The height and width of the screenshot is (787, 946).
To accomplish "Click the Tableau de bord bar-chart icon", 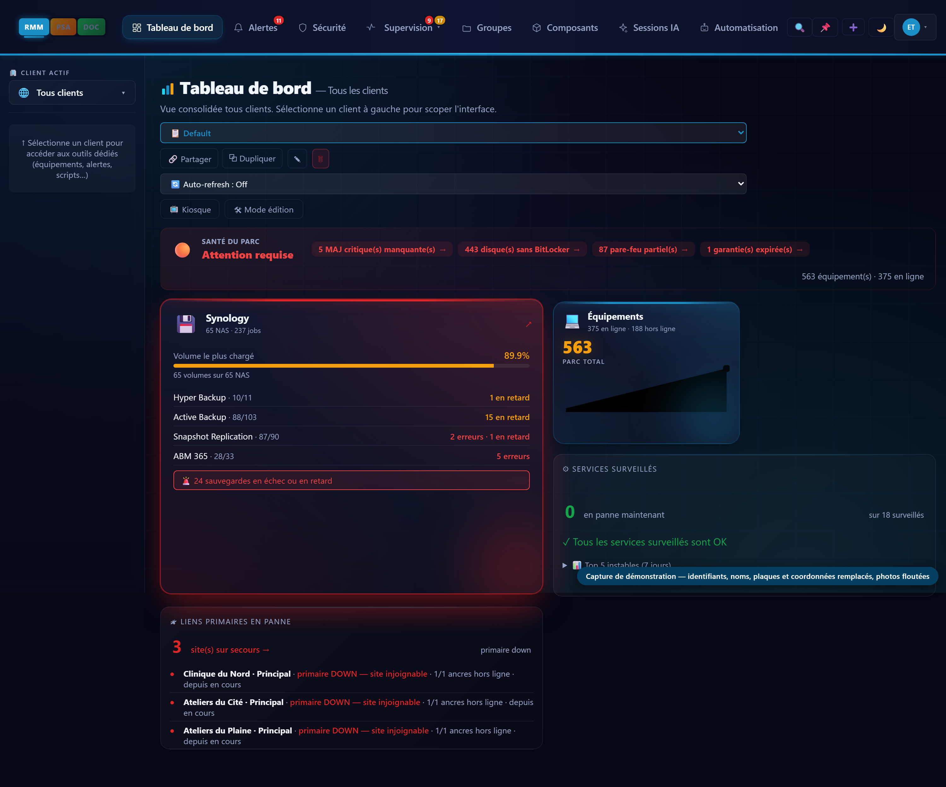I will tap(167, 89).
